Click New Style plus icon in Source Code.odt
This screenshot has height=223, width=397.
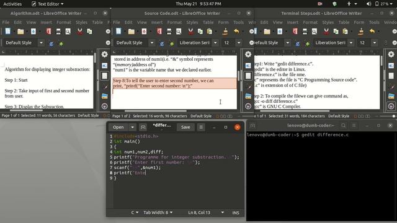(x=172, y=43)
